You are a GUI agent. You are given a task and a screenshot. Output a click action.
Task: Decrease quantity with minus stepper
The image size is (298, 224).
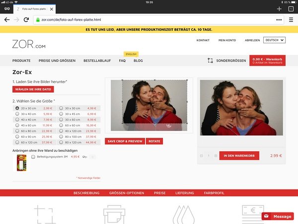pyautogui.click(x=202, y=156)
